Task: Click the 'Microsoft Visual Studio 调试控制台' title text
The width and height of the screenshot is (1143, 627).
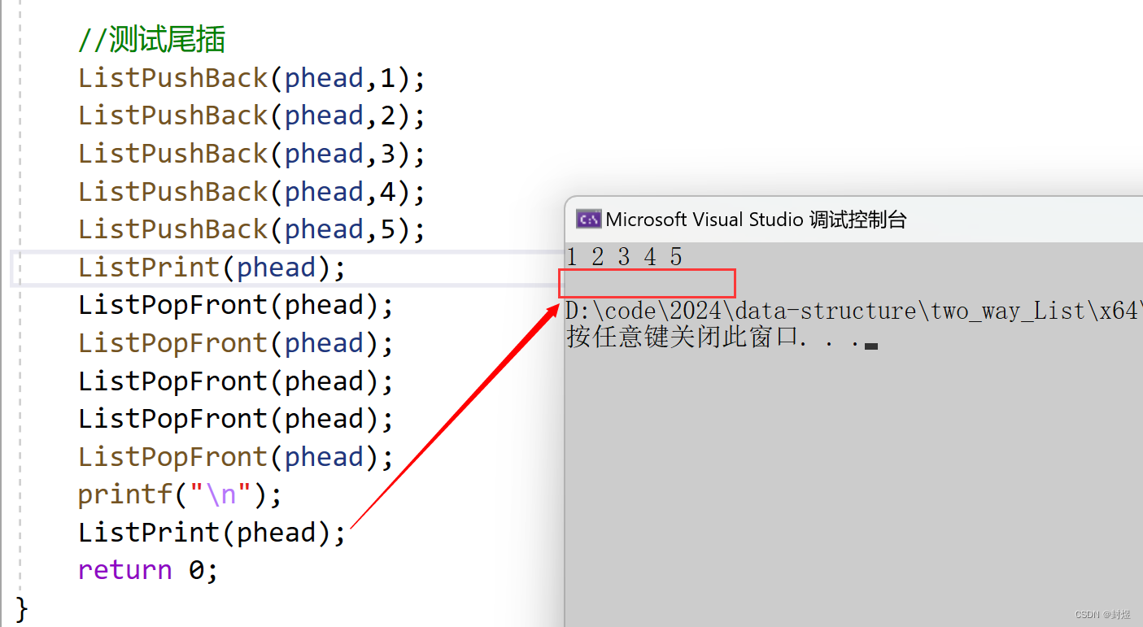Action: coord(756,220)
